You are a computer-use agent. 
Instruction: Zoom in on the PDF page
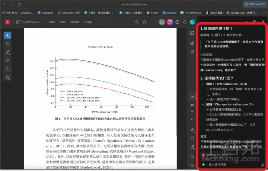[x=192, y=157]
